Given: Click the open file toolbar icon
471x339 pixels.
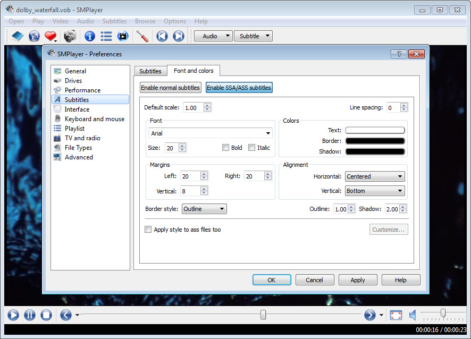Looking at the screenshot, I should [18, 36].
